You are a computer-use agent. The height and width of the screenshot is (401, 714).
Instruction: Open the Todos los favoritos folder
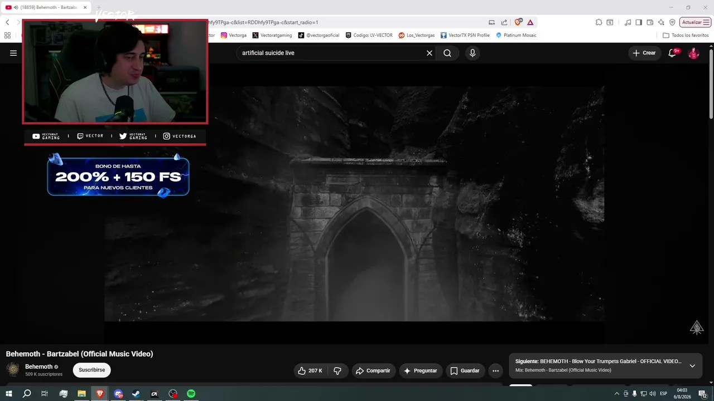(686, 35)
